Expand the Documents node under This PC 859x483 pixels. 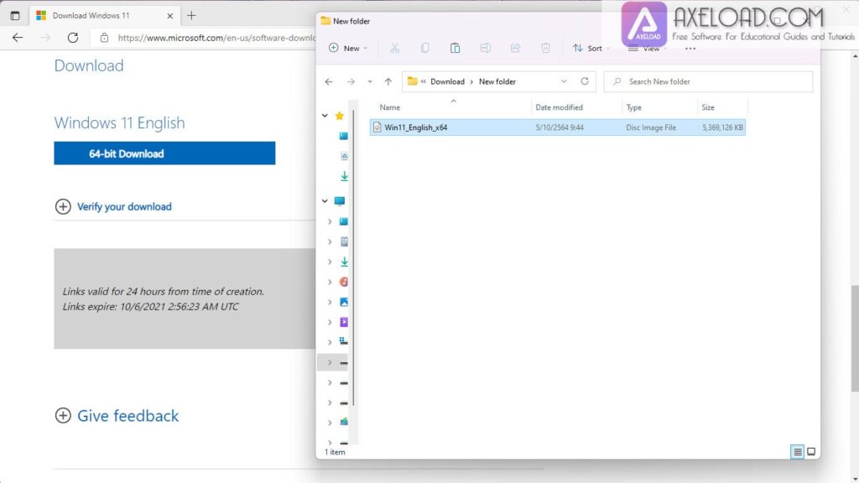(330, 241)
